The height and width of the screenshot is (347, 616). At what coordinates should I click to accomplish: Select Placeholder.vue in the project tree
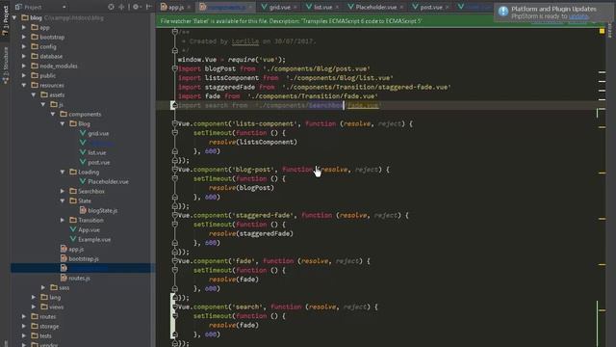[108, 182]
